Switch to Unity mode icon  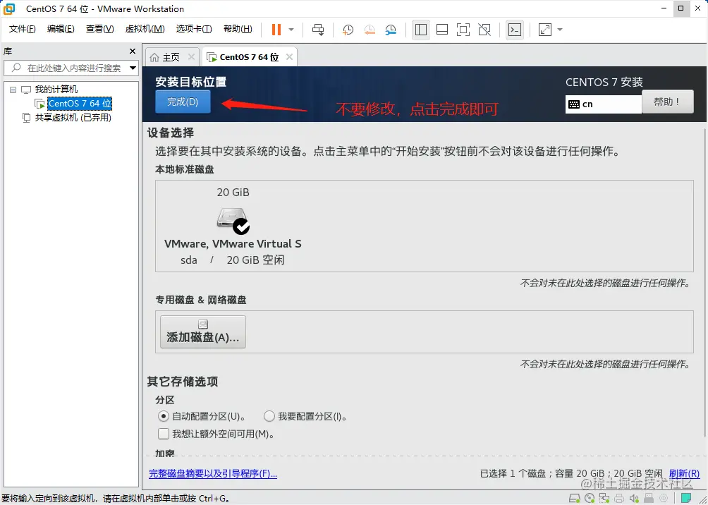(x=484, y=30)
